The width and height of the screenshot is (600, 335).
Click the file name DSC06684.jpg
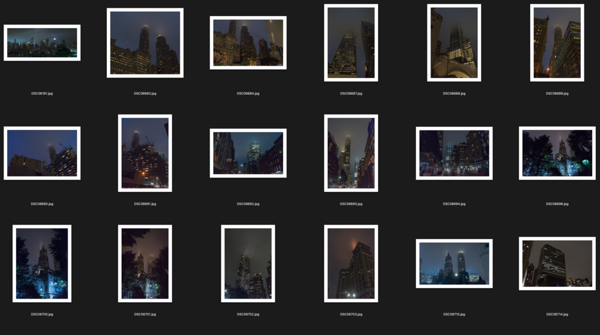pos(248,93)
